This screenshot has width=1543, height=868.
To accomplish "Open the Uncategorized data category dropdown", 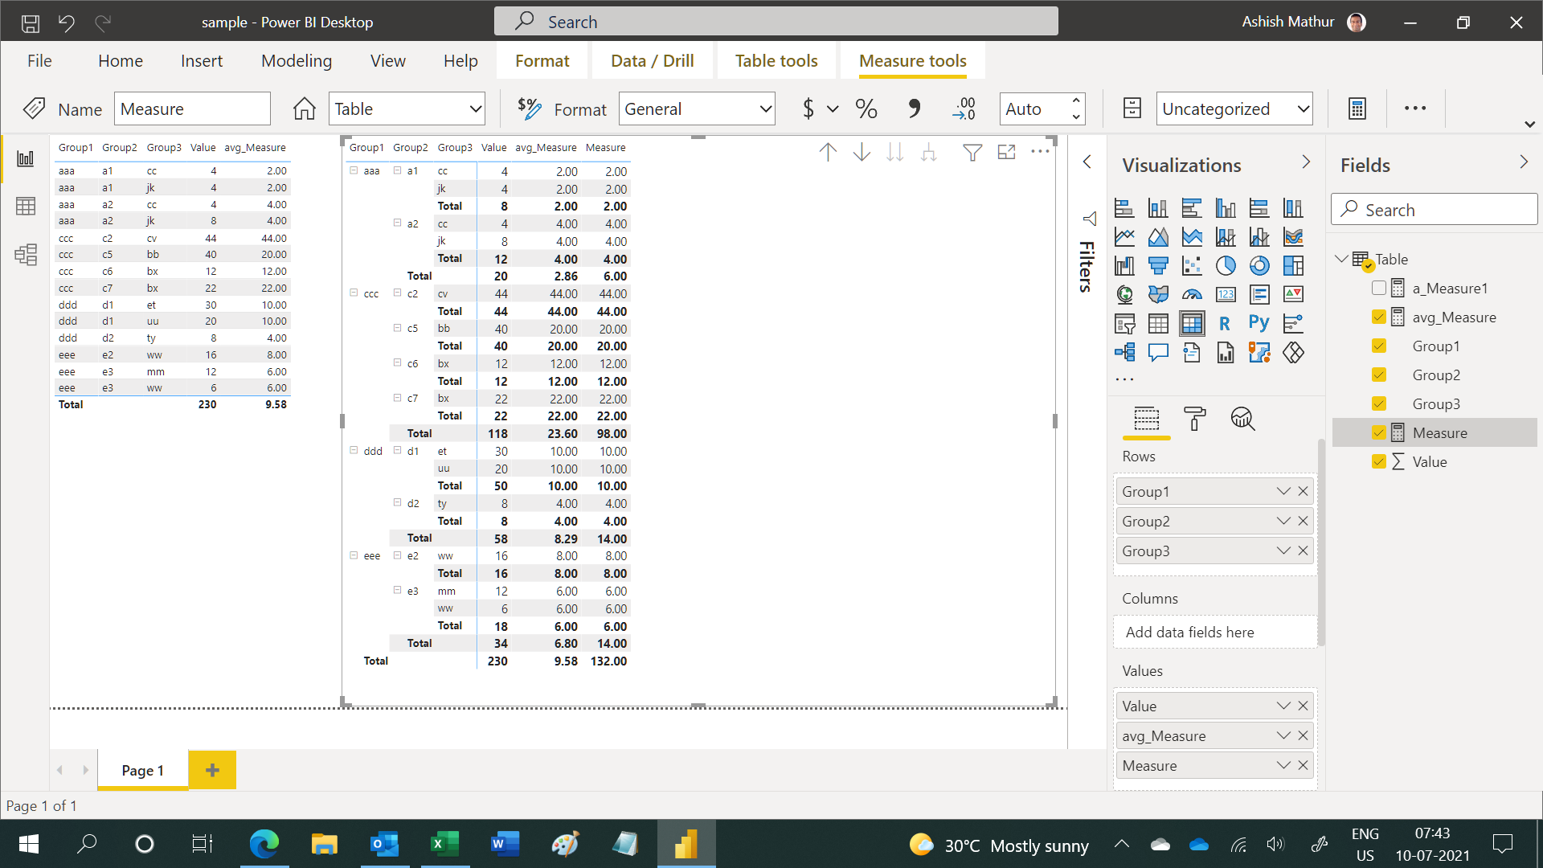I will 1234,108.
